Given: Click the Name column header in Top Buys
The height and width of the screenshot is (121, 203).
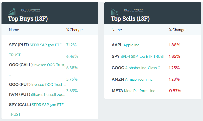Looking at the screenshot, I should coord(14,30).
